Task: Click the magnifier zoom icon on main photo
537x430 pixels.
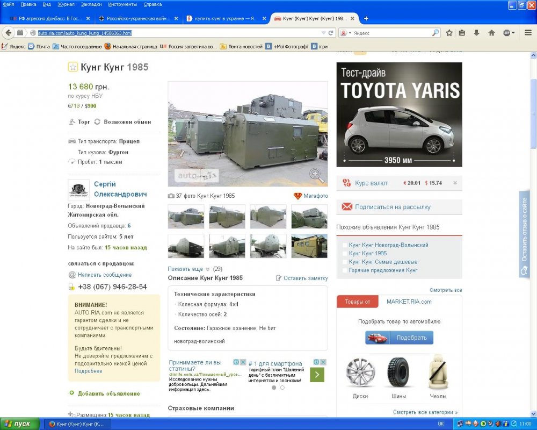Action: pyautogui.click(x=316, y=175)
